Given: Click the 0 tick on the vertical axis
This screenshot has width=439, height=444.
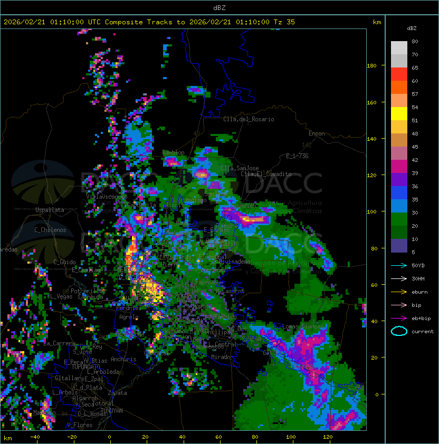Looking at the screenshot, I should point(377,395).
